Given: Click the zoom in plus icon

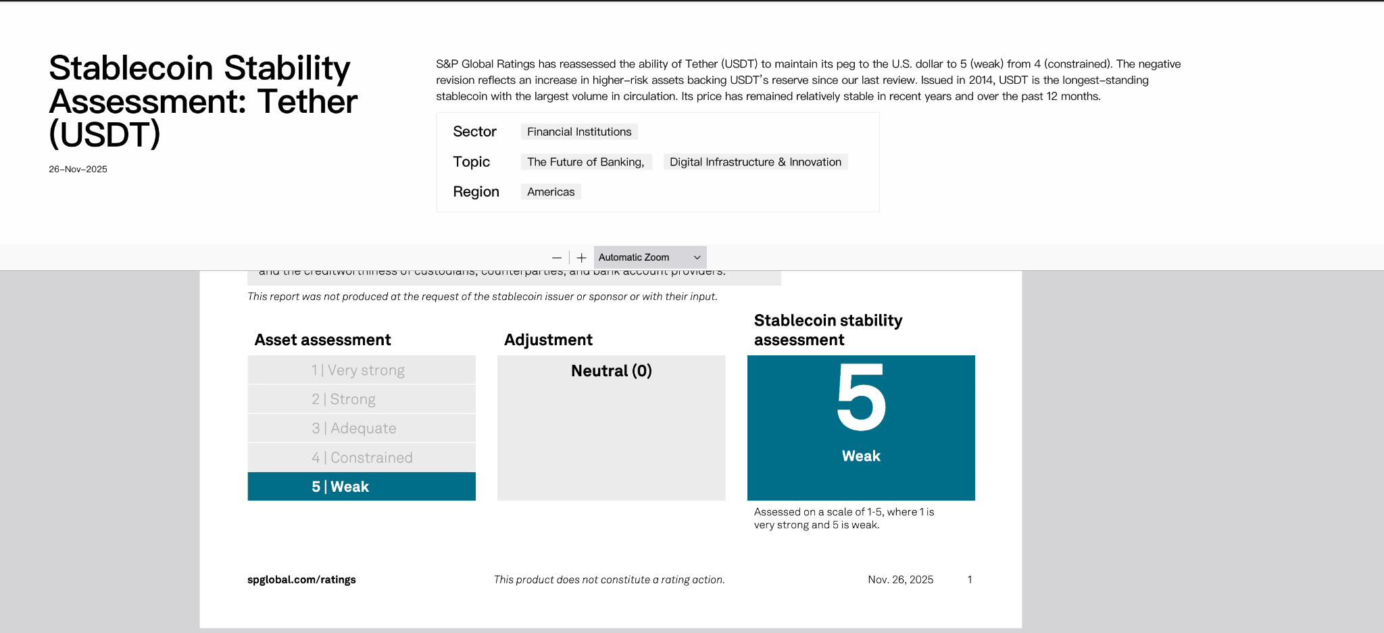Looking at the screenshot, I should tap(581, 257).
